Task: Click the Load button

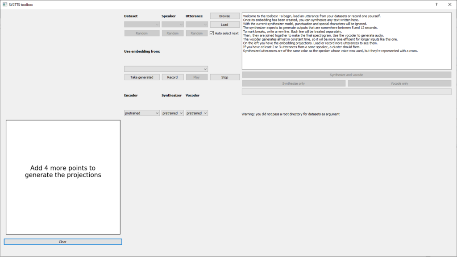Action: tap(225, 25)
